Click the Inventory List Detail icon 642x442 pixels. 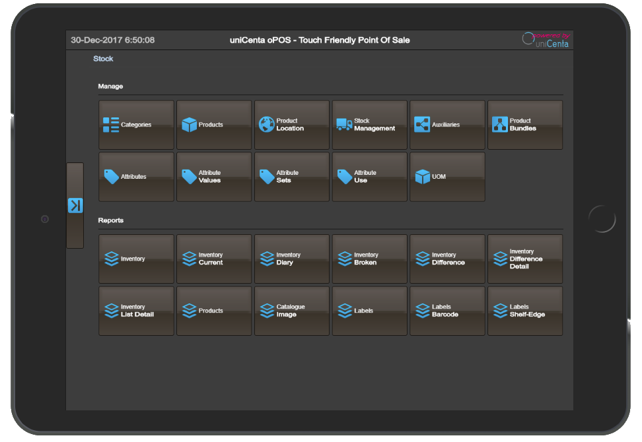tap(112, 311)
